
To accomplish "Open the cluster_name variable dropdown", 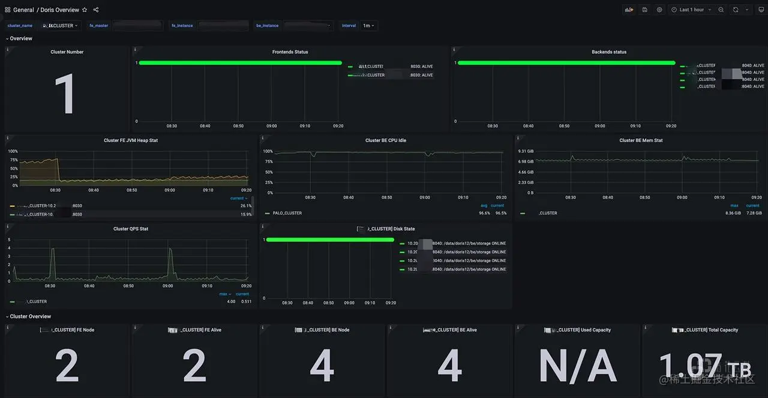I will tap(60, 26).
